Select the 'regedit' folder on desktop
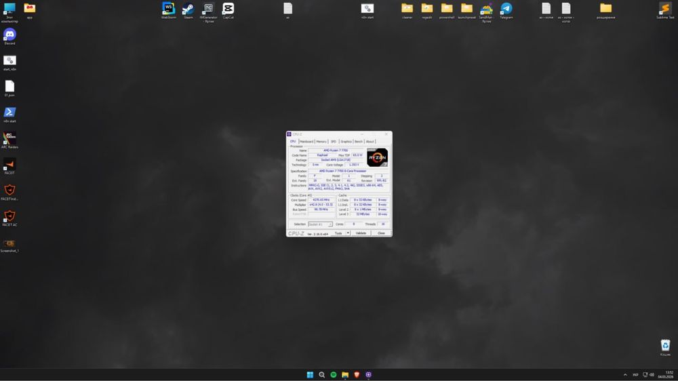 pyautogui.click(x=426, y=10)
